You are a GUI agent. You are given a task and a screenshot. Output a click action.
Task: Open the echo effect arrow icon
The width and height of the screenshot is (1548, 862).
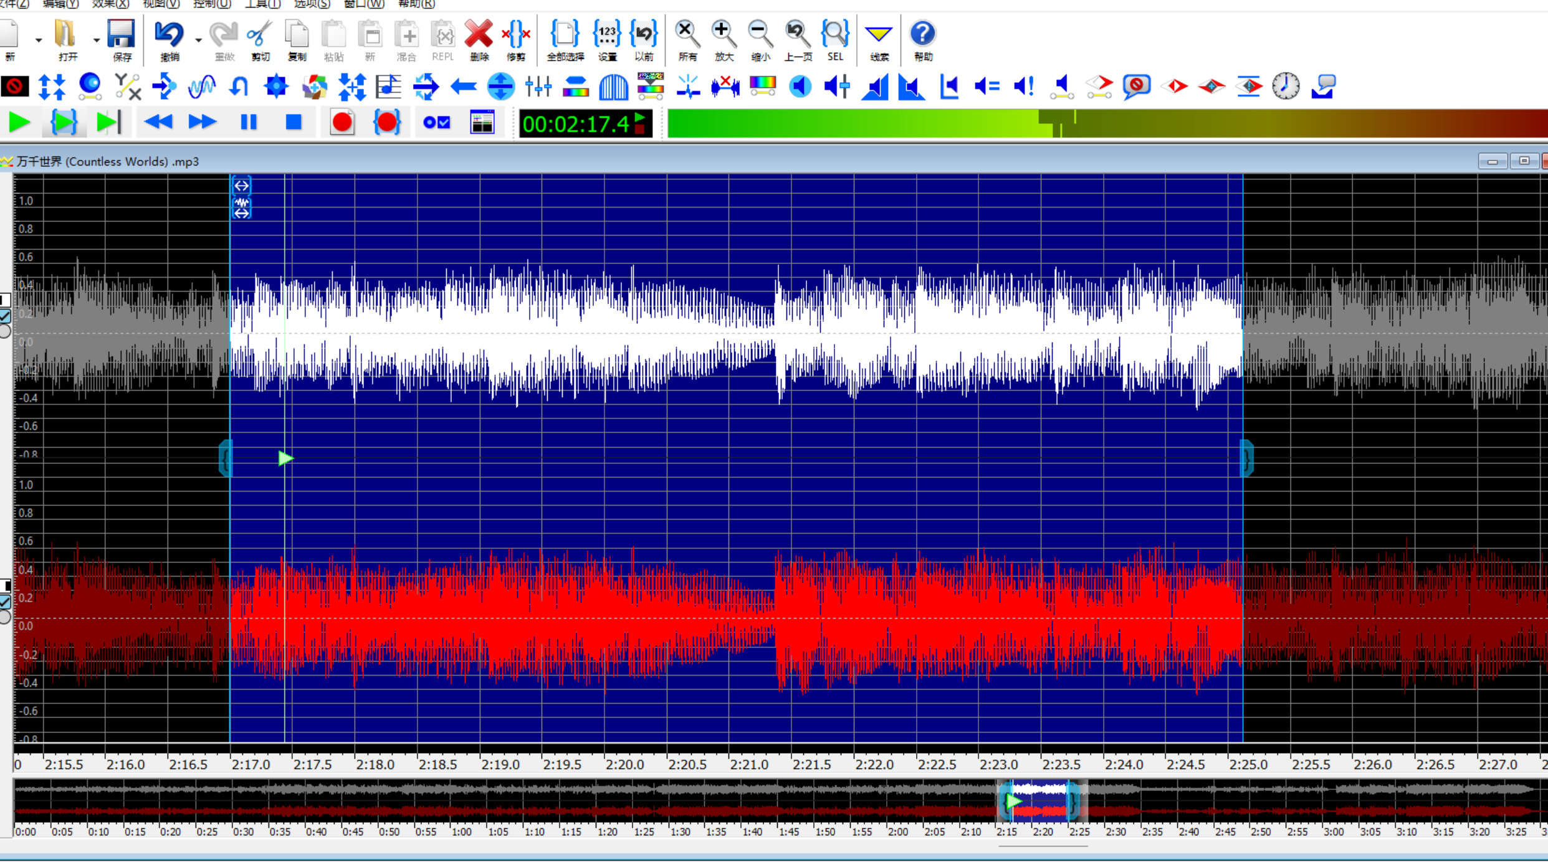click(164, 86)
